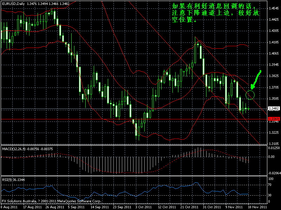Click MACD scale value 0.01258
The width and height of the screenshot is (281, 210).
click(x=274, y=148)
